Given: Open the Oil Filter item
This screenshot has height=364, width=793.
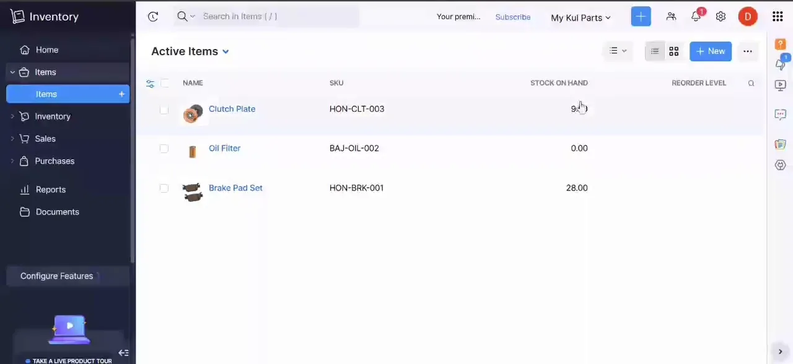Looking at the screenshot, I should [x=224, y=148].
